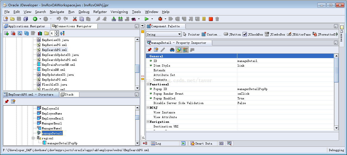Toggle the union properties icon in Property Inspector

[179, 50]
